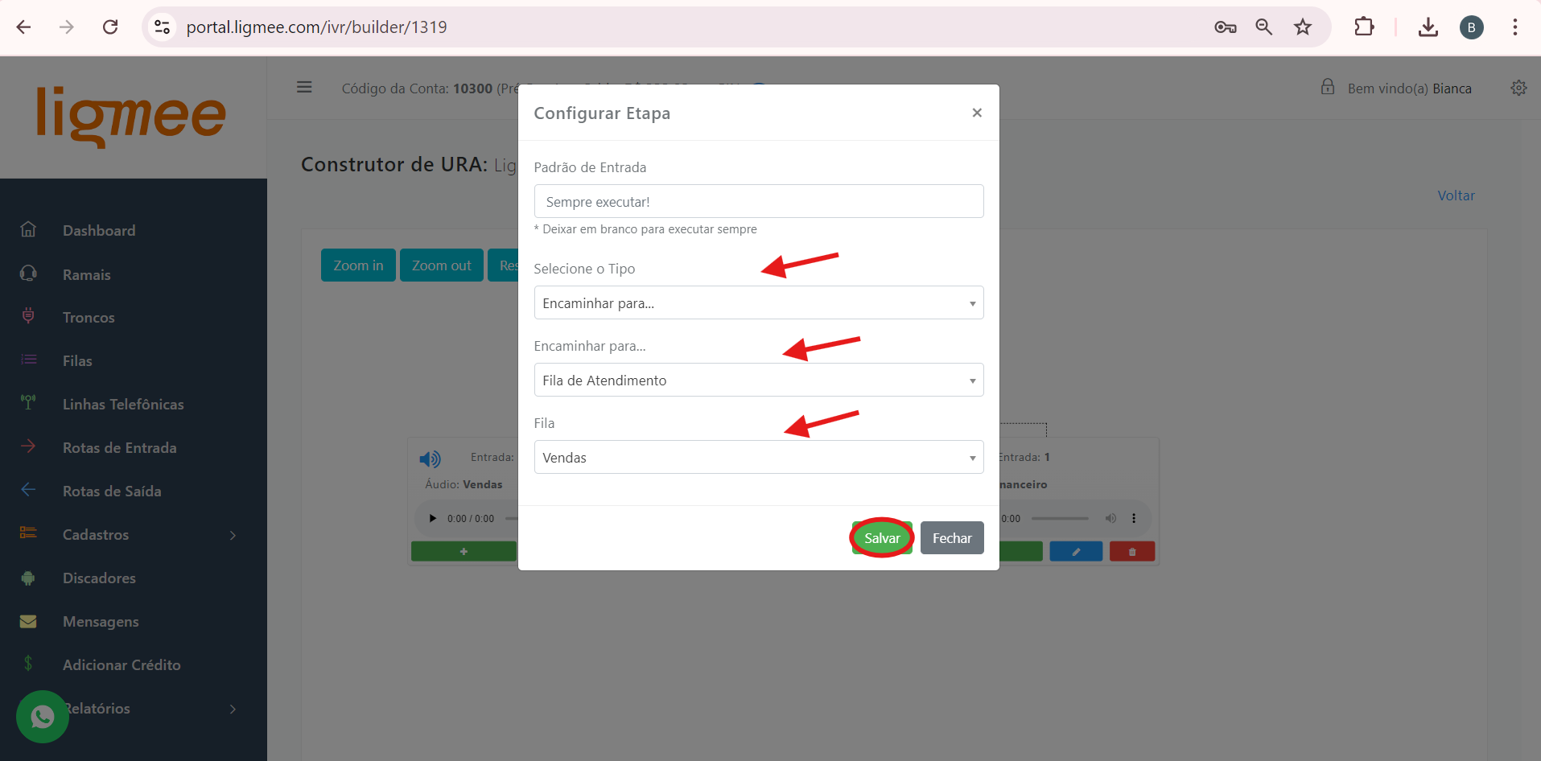Mute the audio player volume icon
1541x761 pixels.
[1110, 519]
